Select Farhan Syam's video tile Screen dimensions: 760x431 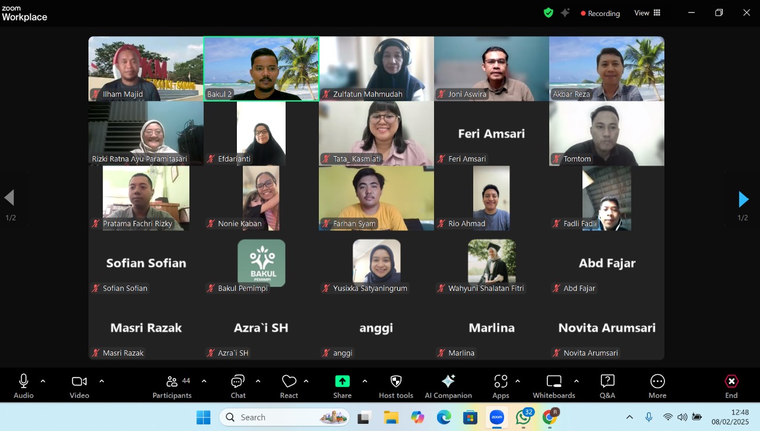pos(376,198)
